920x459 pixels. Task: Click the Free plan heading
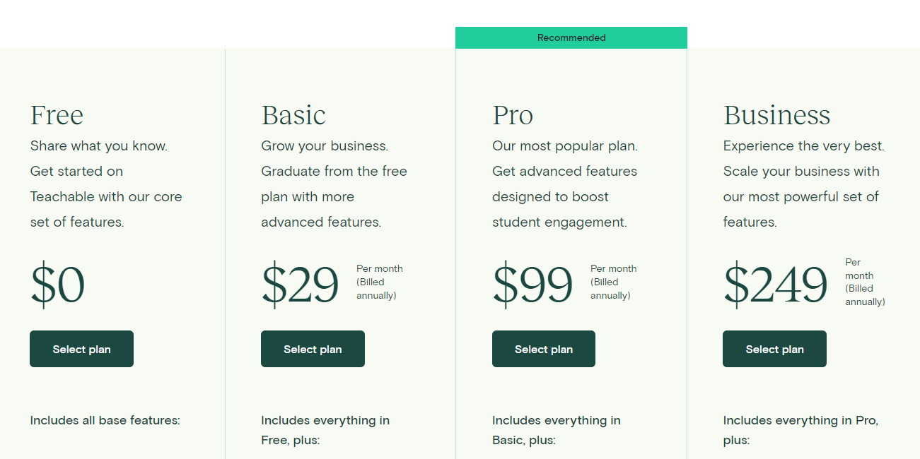click(57, 115)
